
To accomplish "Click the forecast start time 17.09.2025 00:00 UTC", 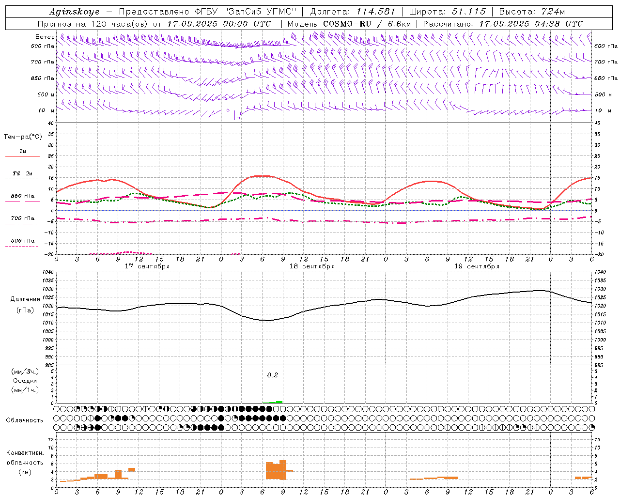I will 219,24.
